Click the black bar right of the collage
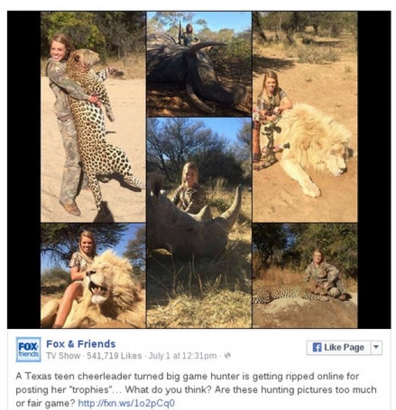Viewport: 396px width, 410px height. click(x=374, y=169)
